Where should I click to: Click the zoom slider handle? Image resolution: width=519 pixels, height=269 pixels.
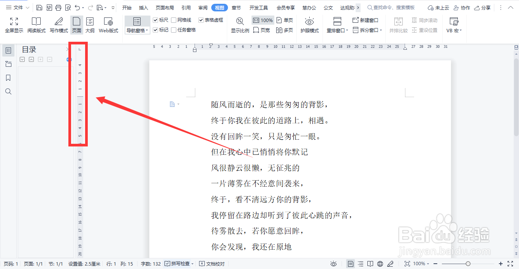pyautogui.click(x=468, y=264)
